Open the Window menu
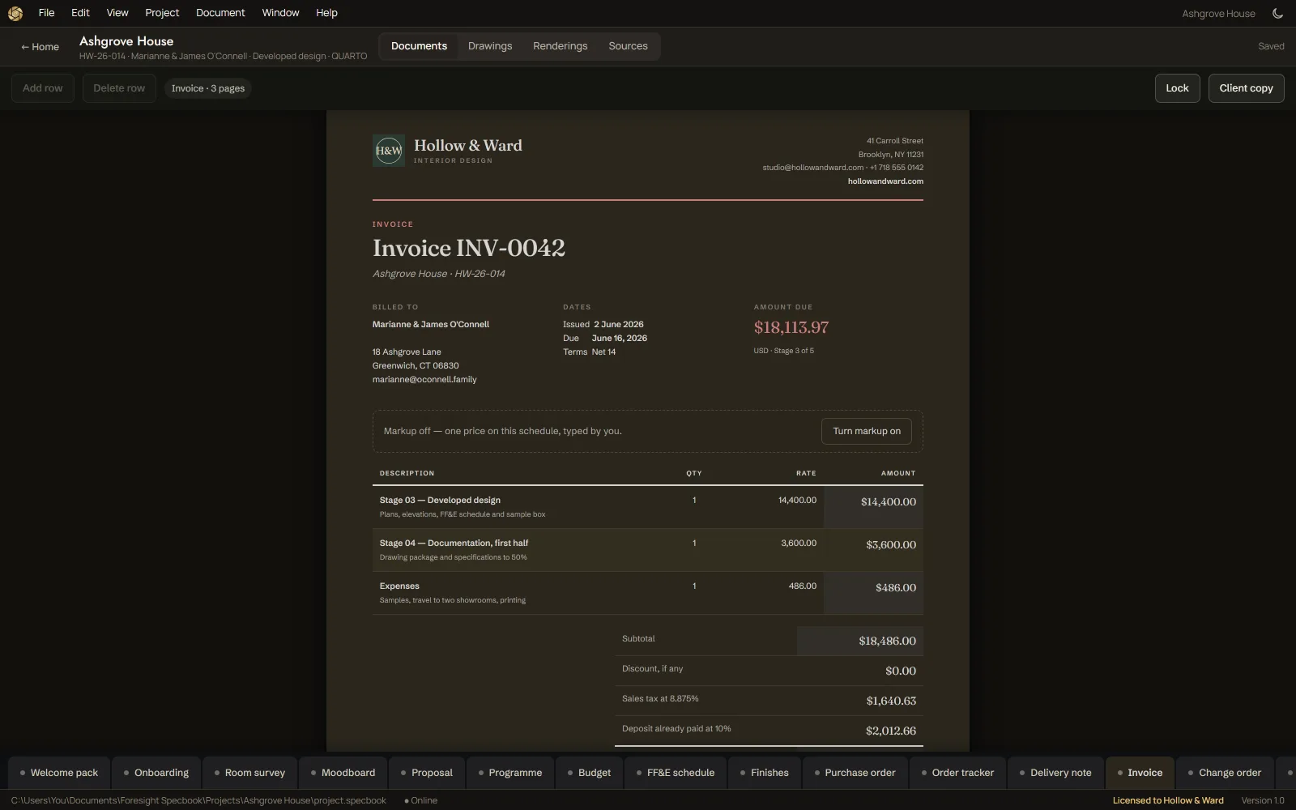 coord(280,13)
